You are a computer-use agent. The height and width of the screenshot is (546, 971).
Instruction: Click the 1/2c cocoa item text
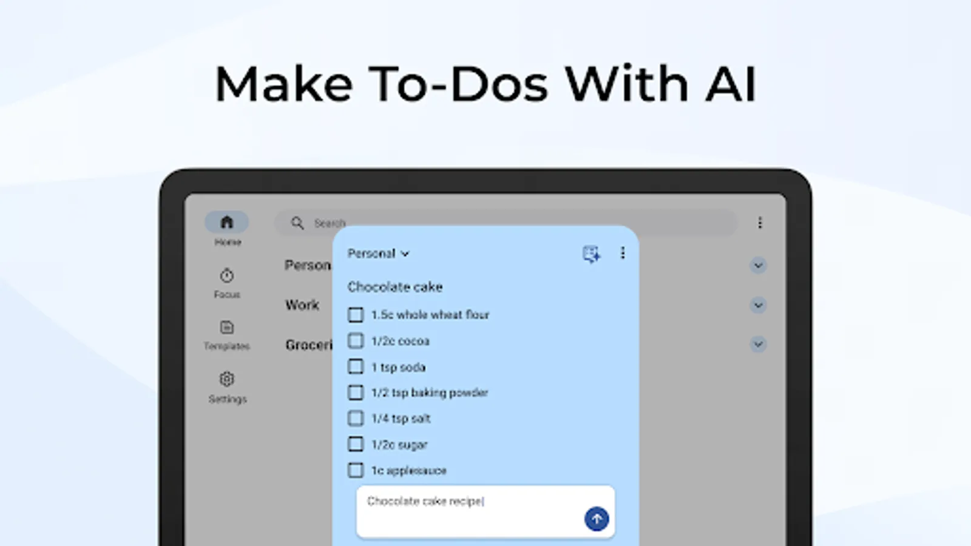[401, 341]
